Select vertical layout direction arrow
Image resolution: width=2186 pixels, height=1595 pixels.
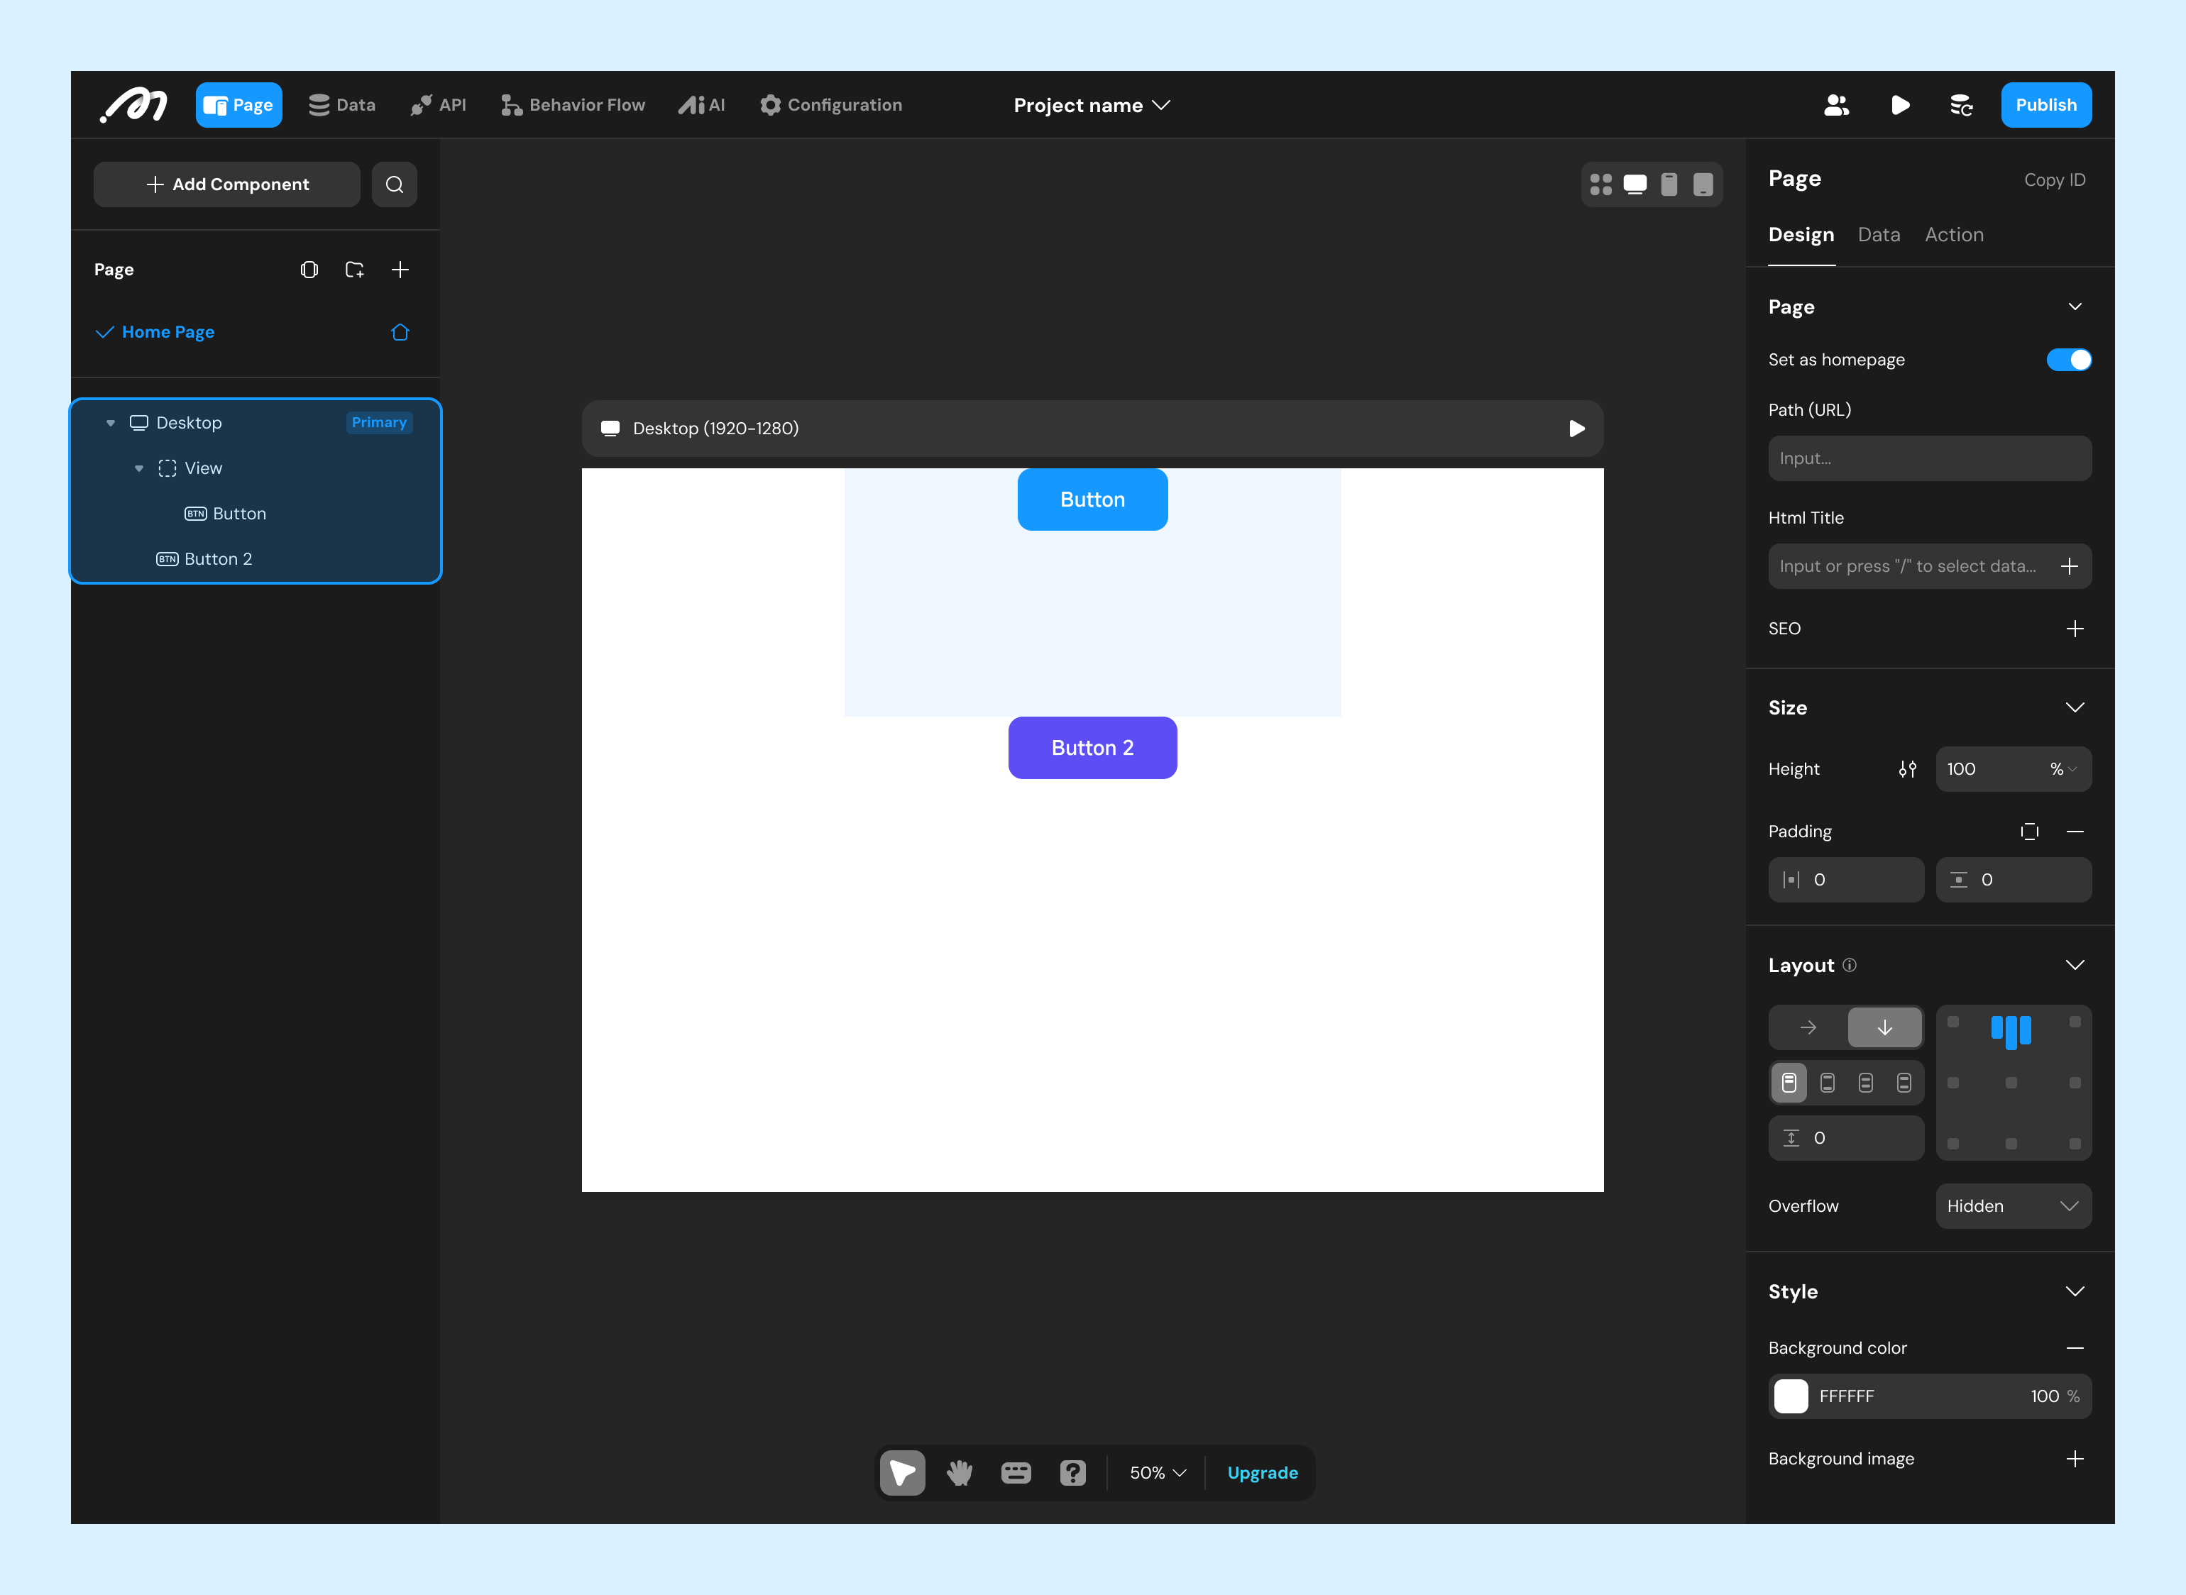point(1884,1027)
